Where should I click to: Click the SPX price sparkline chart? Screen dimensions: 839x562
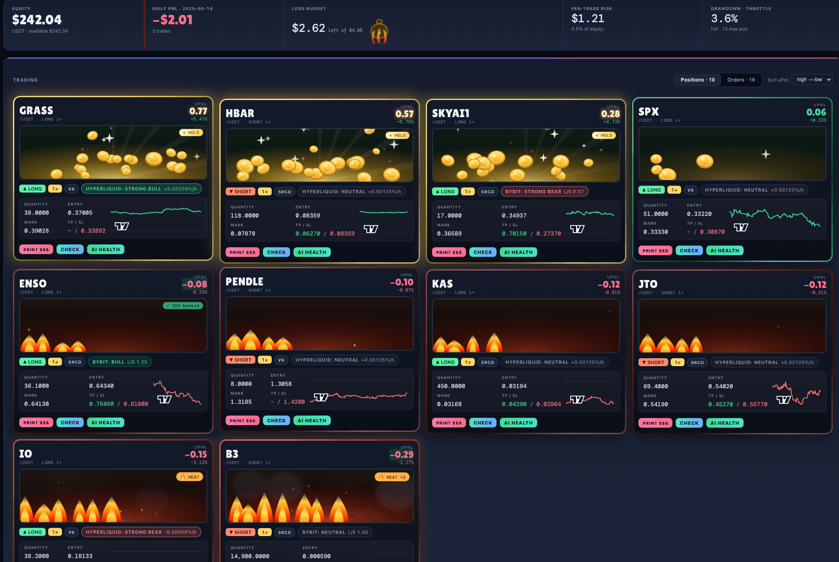pos(775,218)
